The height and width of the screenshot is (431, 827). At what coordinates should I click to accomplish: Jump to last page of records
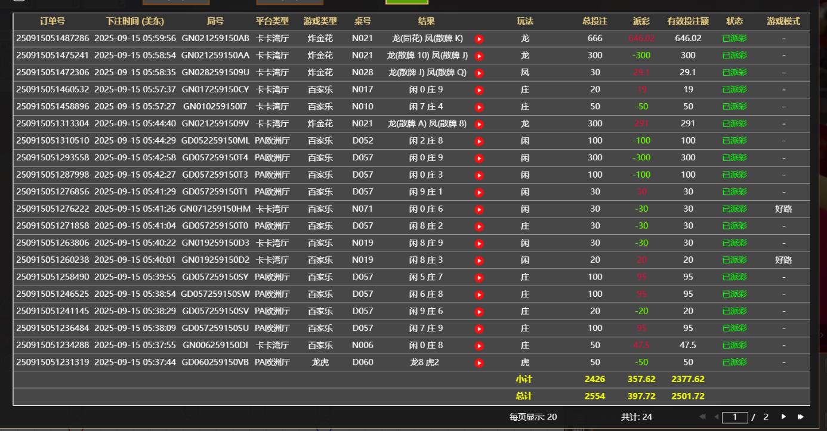pos(800,417)
